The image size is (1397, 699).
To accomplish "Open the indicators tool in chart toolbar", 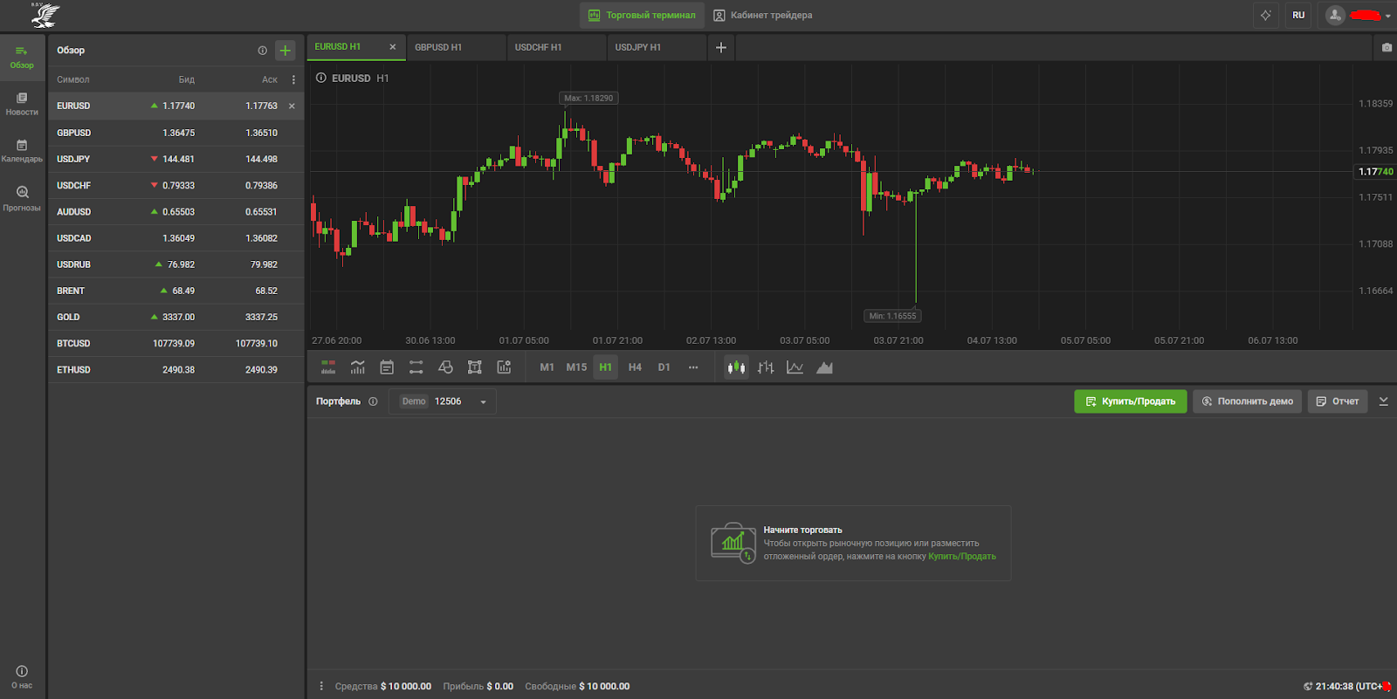I will [357, 367].
